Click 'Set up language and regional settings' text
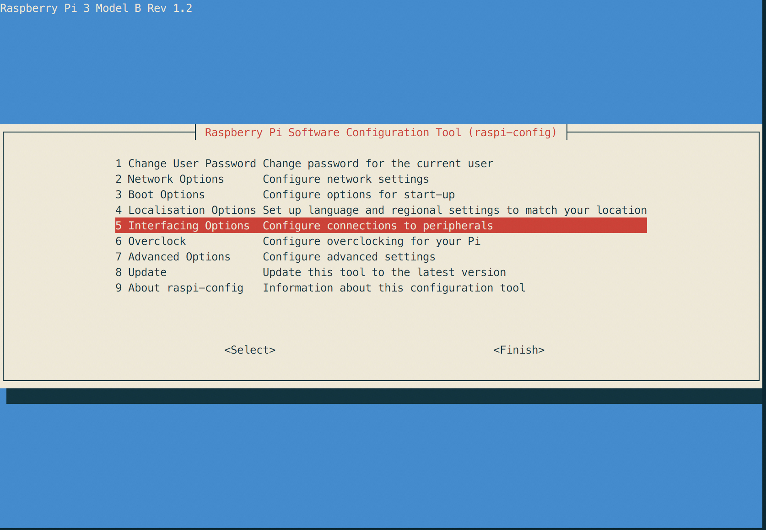The height and width of the screenshot is (530, 766). pyautogui.click(x=381, y=210)
